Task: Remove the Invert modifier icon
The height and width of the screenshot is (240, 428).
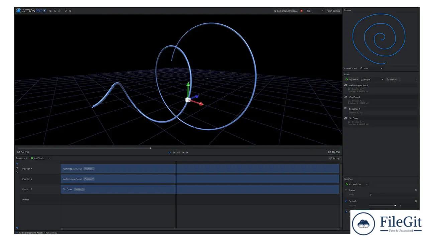Action: [x=416, y=190]
